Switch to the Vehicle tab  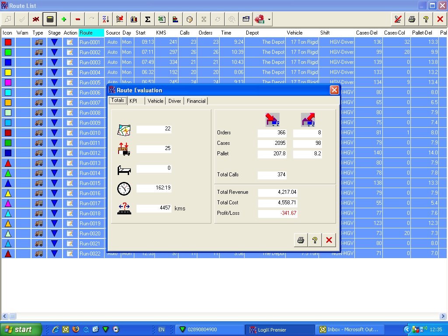point(155,101)
